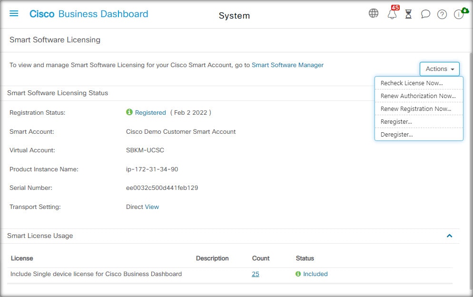Click the green Included status icon

point(298,274)
